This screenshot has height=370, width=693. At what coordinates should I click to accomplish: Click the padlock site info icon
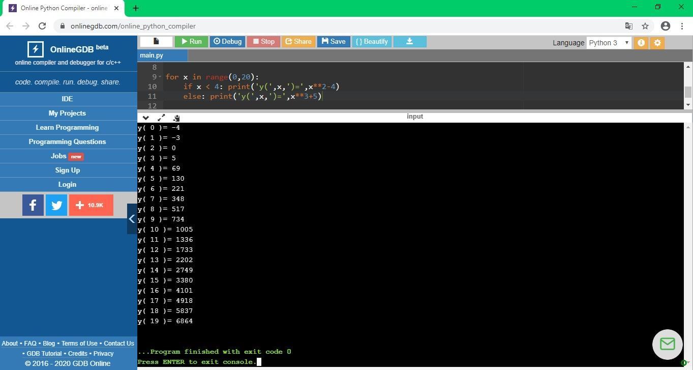coord(62,26)
